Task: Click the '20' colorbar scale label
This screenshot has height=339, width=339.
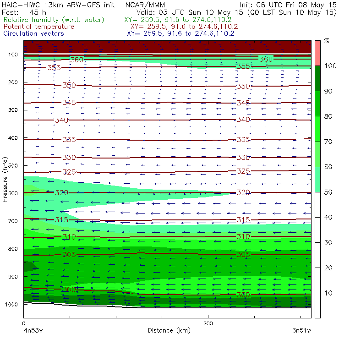Action: (328, 268)
